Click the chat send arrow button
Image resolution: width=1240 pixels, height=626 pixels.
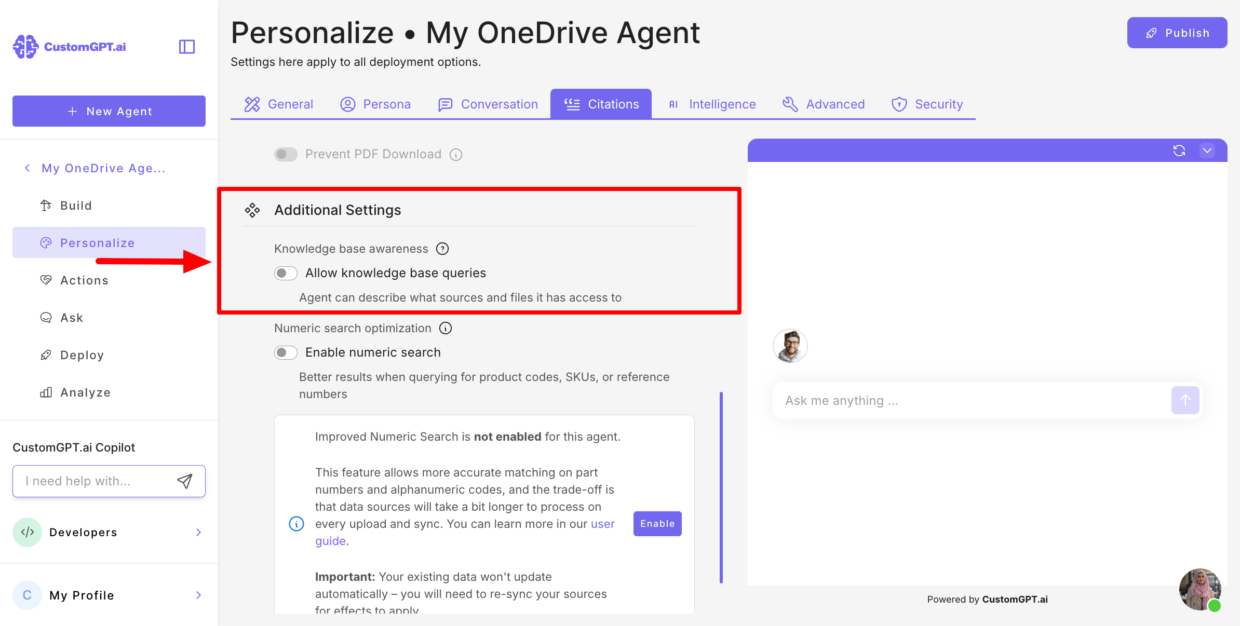click(1185, 400)
